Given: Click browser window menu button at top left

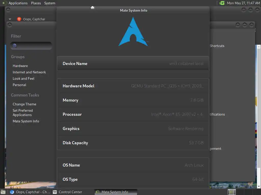Looking at the screenshot, I should click(x=8, y=10).
